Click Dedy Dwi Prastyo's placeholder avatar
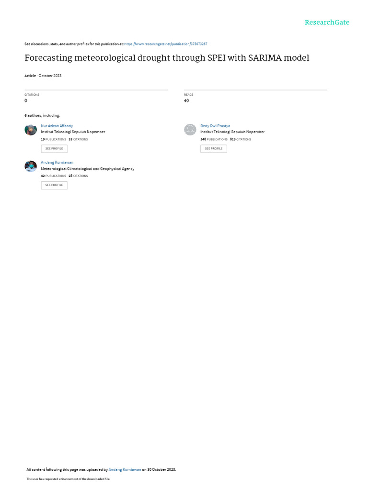The image size is (368, 490). [x=190, y=130]
